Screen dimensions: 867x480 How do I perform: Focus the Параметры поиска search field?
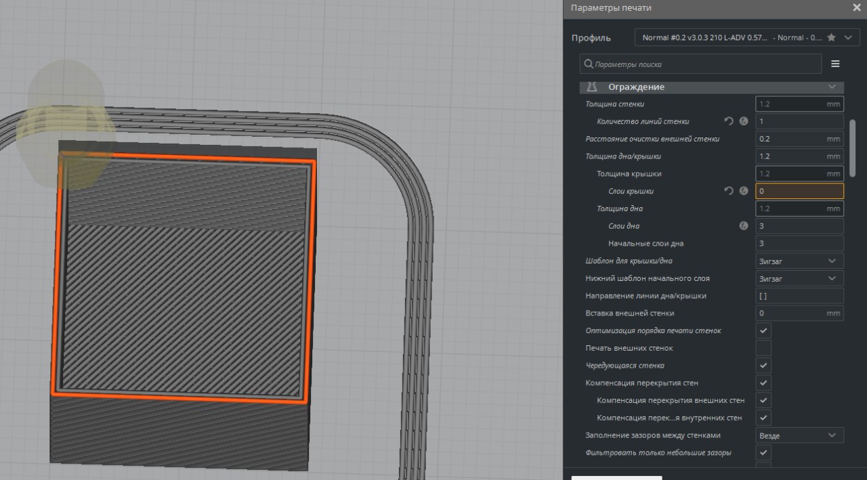click(701, 64)
